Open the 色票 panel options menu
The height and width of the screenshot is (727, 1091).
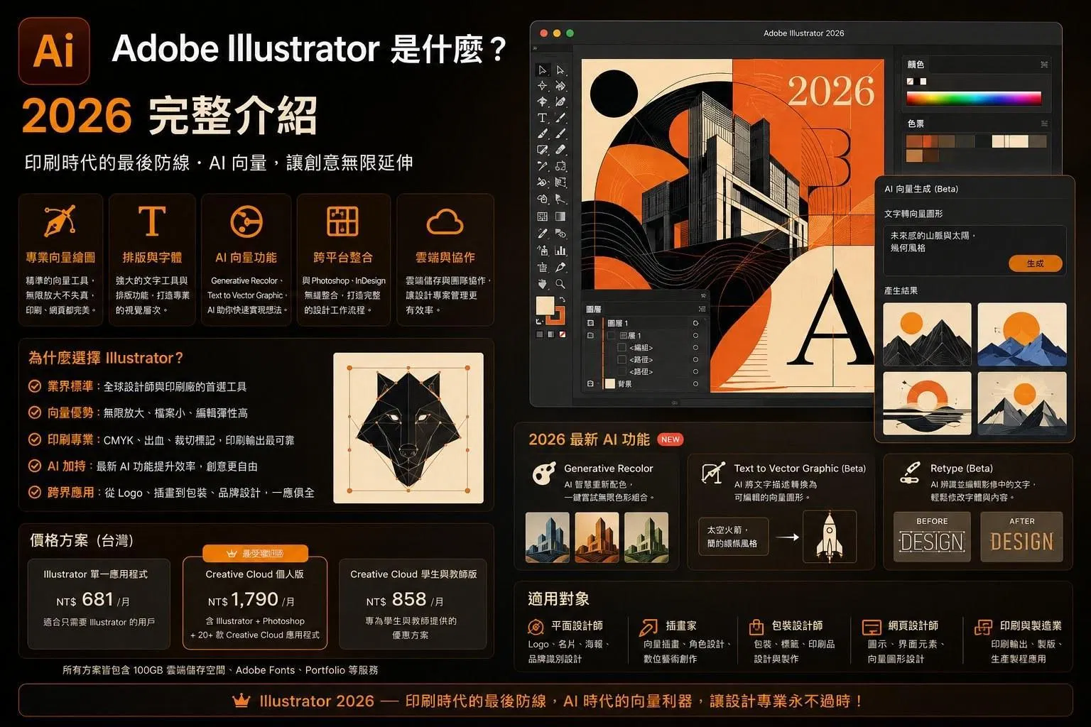(1044, 124)
